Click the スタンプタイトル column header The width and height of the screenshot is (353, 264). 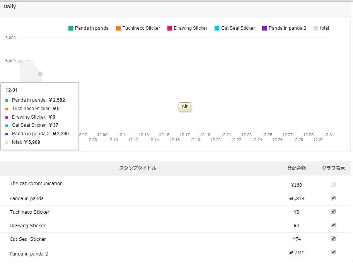137,168
